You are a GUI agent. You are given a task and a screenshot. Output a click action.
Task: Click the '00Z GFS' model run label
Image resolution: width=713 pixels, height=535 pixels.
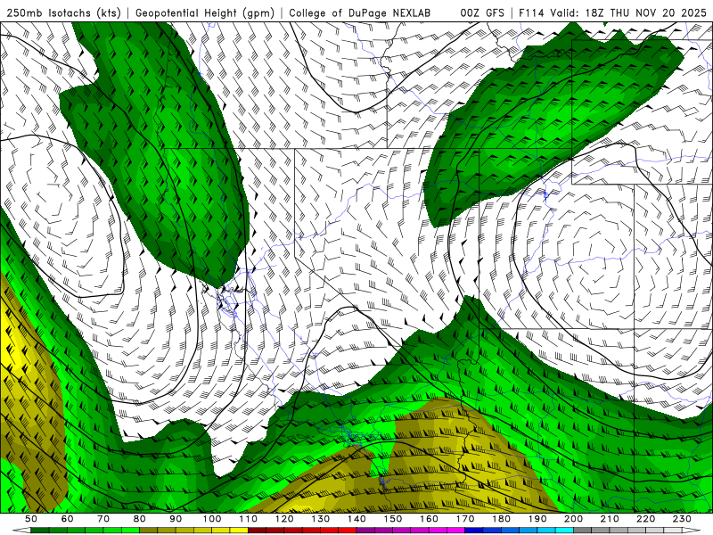point(482,12)
